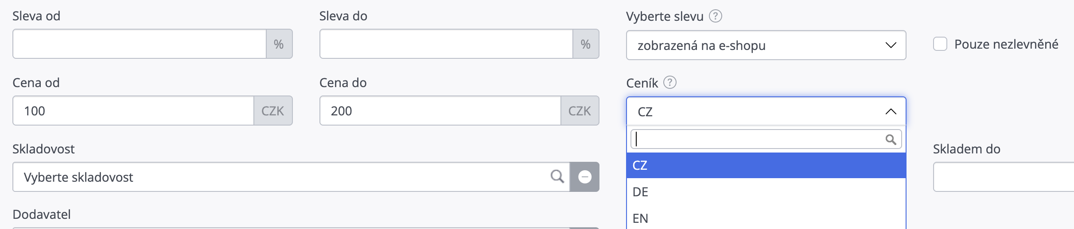Viewport: 1074px width, 229px height.
Task: Enable Pouze nezlevněné checkbox
Action: tap(940, 44)
